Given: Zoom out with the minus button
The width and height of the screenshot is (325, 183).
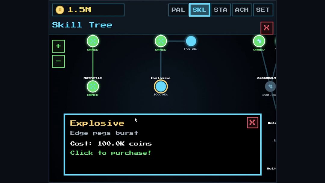Looking at the screenshot, I should coord(58,61).
